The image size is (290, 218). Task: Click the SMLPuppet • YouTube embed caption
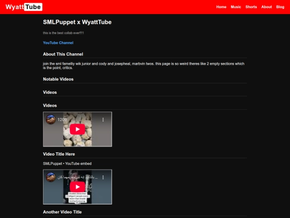pos(67,164)
